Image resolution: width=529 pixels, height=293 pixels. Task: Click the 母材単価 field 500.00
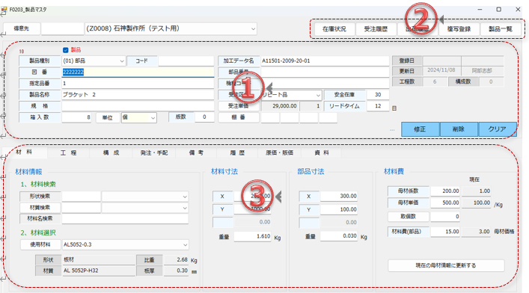(x=445, y=203)
